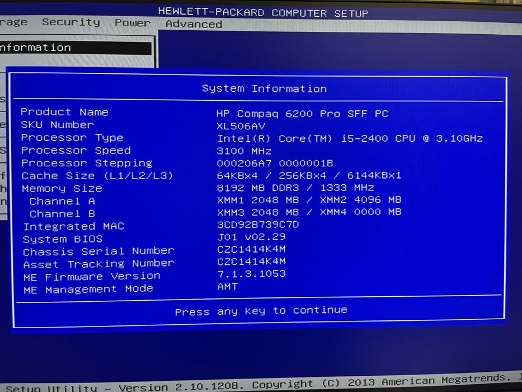Select stepping value '000206A7 0000001B'
The width and height of the screenshot is (522, 392).
pyautogui.click(x=275, y=164)
